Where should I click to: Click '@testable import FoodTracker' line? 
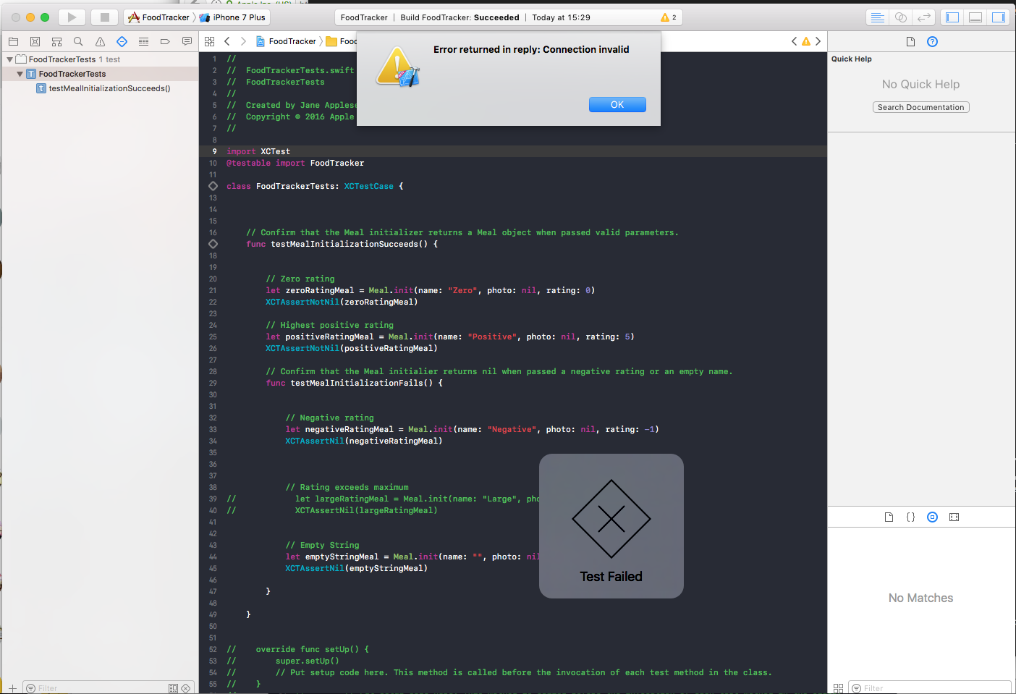click(x=295, y=163)
